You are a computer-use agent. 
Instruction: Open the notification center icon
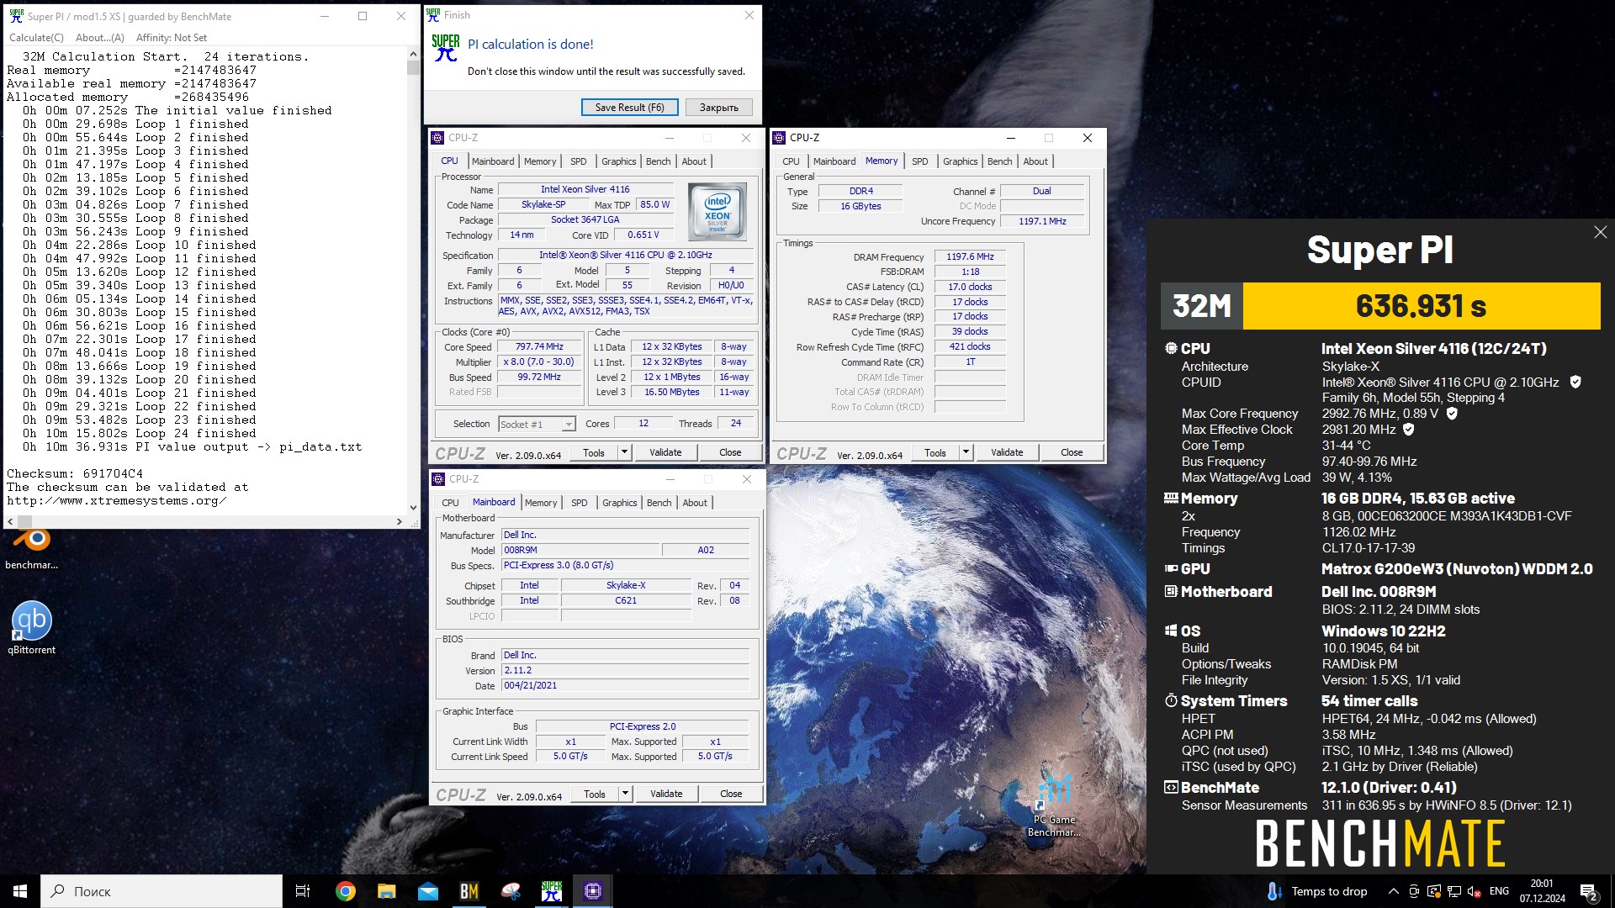tap(1589, 891)
